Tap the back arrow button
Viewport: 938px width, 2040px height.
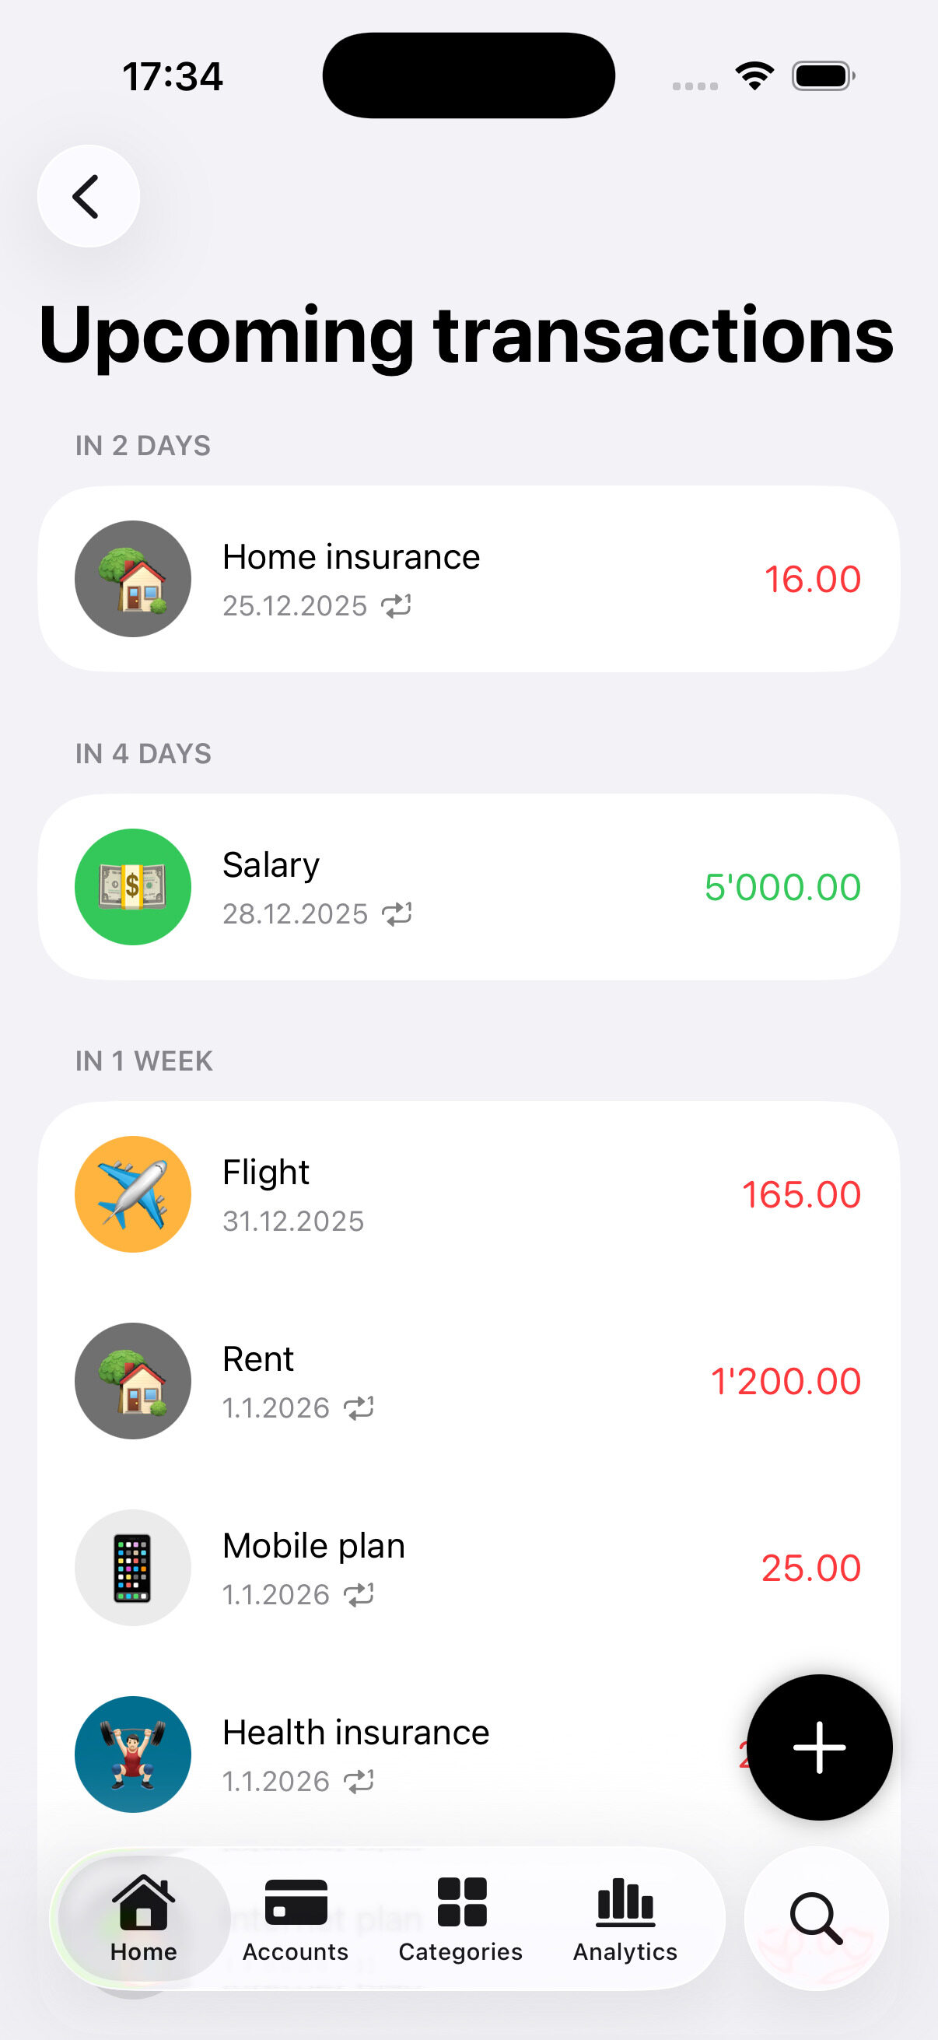[88, 195]
